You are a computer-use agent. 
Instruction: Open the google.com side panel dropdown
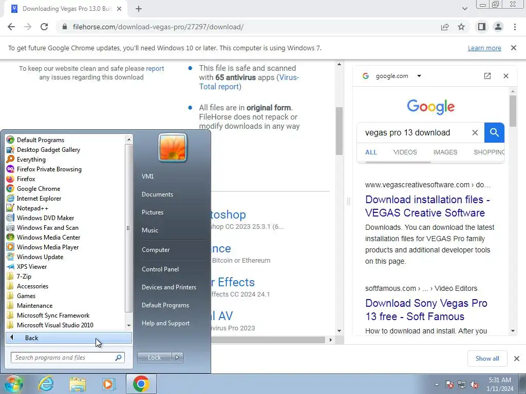[x=419, y=76]
